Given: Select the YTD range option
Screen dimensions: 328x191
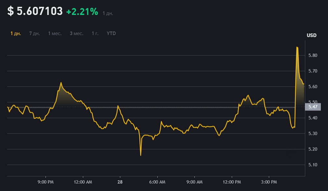Looking at the screenshot, I should (111, 33).
